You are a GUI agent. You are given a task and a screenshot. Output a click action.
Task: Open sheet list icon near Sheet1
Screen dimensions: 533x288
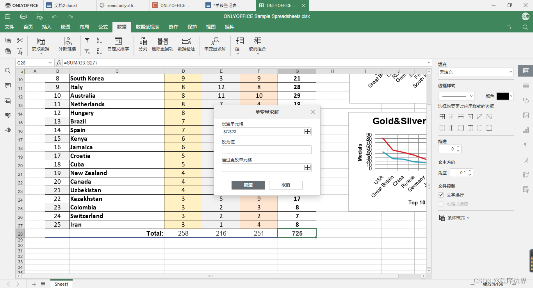[x=43, y=284]
